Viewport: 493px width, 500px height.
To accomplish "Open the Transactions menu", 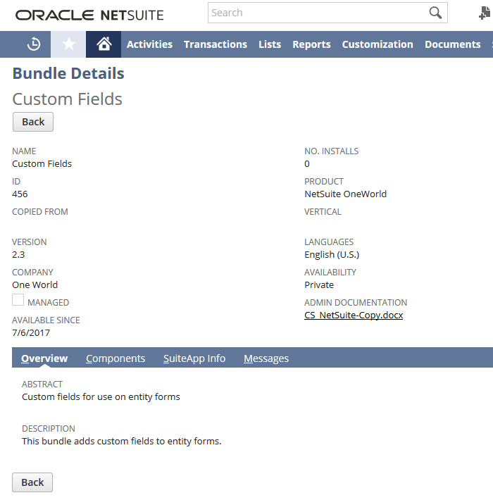I will 216,44.
